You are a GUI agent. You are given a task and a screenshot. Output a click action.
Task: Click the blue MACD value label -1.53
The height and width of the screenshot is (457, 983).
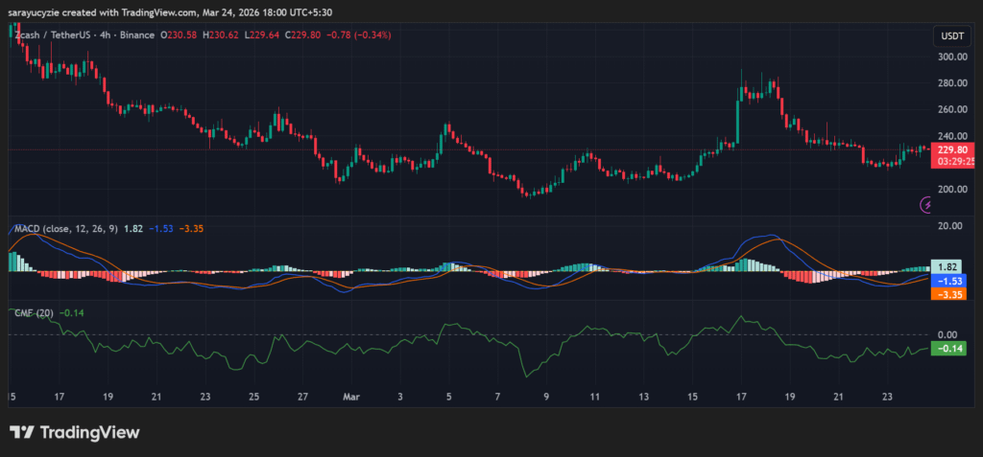(948, 280)
